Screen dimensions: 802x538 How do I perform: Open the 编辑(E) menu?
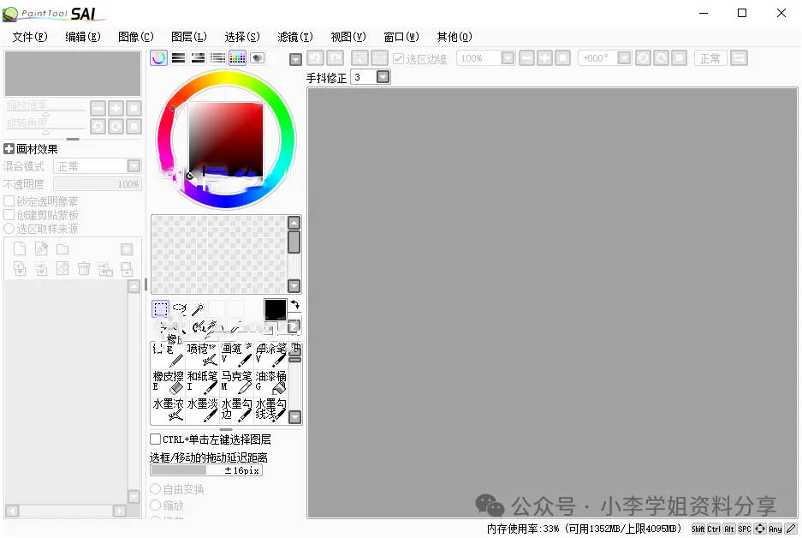83,37
